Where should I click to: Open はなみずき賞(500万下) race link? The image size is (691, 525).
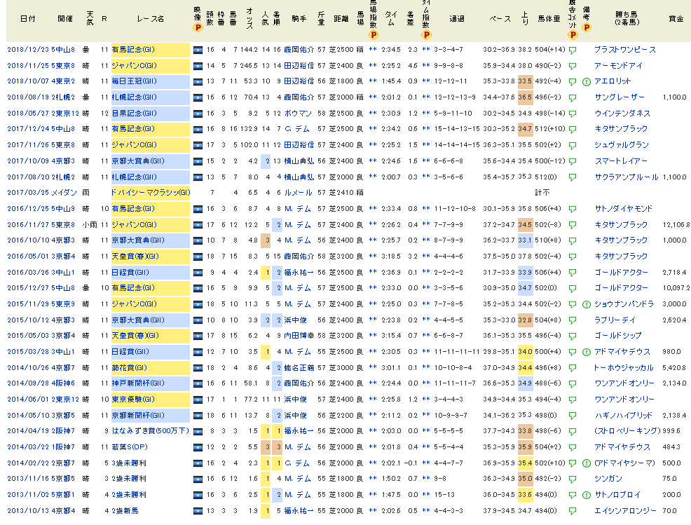click(149, 431)
